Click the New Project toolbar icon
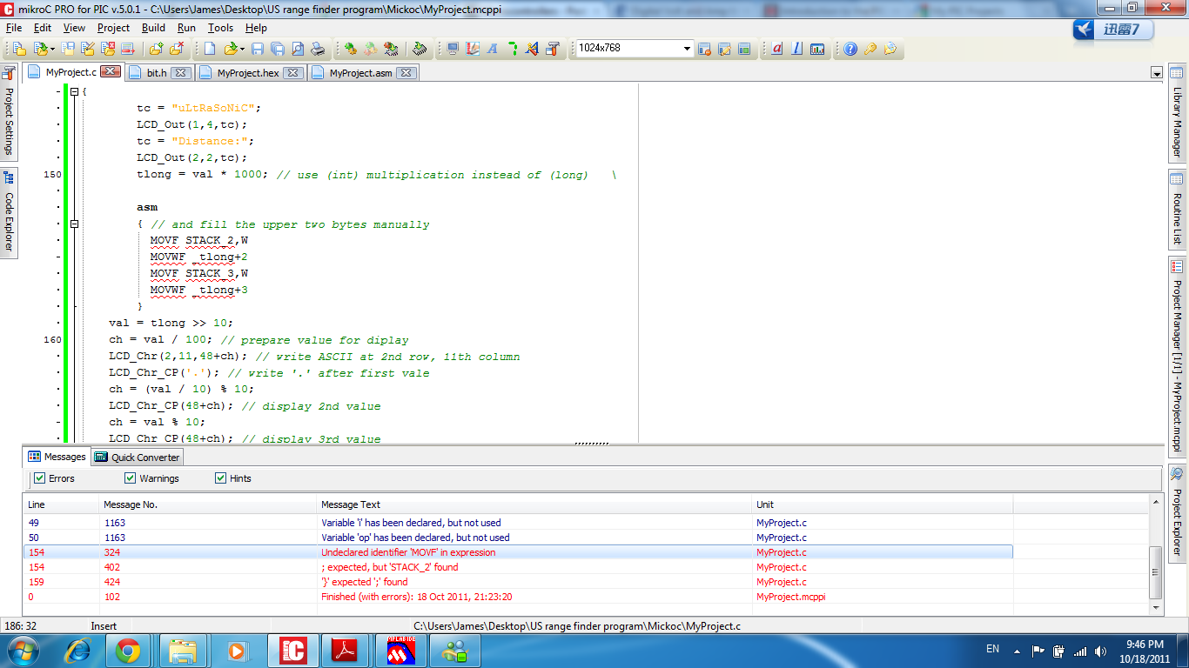Viewport: 1189px width, 668px height. click(18, 49)
